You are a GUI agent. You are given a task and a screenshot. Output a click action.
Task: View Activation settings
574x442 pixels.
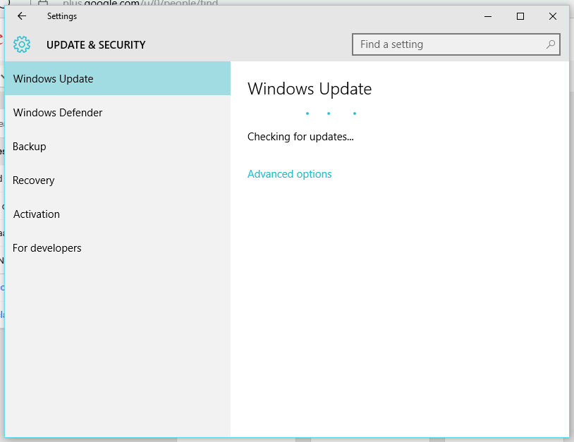click(x=36, y=214)
